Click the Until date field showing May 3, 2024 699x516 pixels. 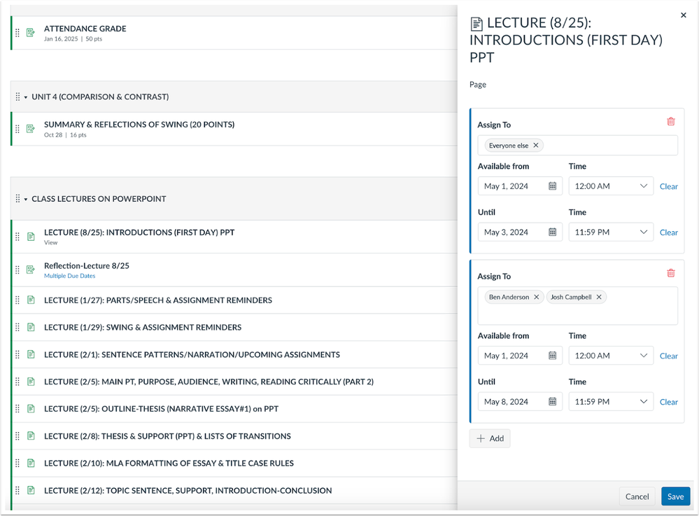click(520, 232)
